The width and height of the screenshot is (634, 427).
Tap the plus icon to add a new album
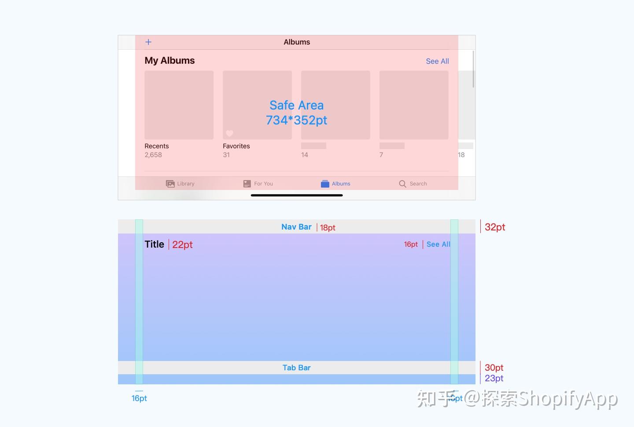pos(148,42)
